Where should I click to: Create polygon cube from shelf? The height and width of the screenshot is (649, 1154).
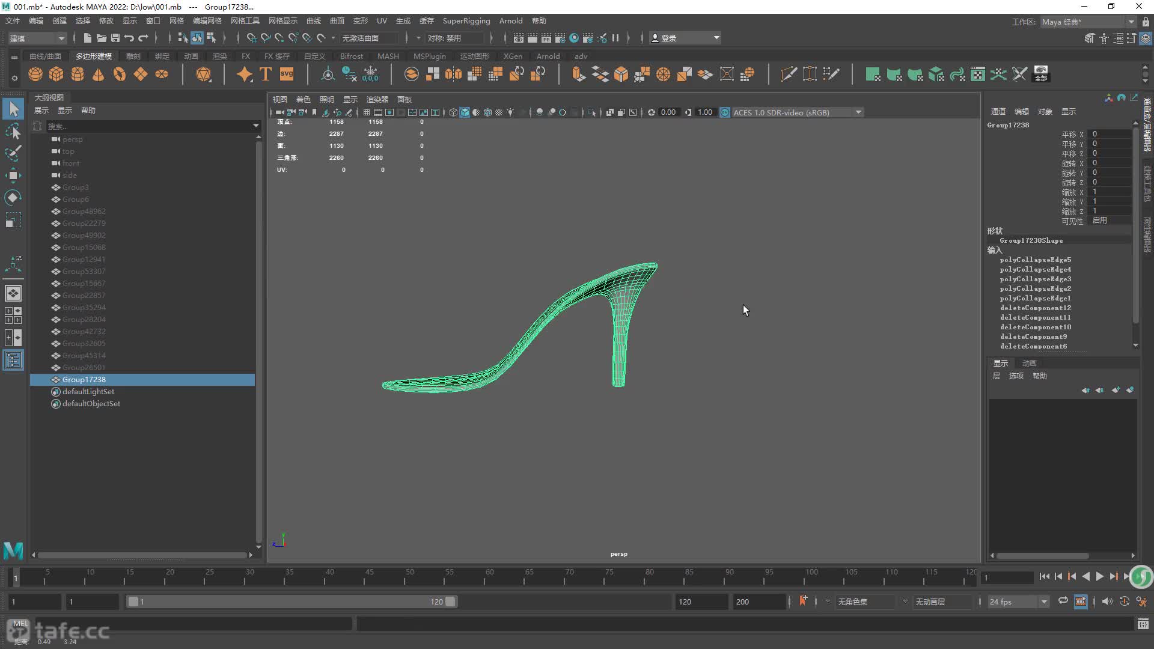(56, 74)
